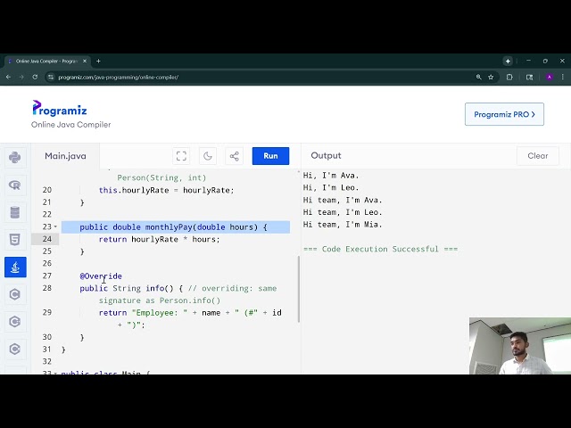Viewport: 571px width, 428px height.
Task: Click the Code Execution Successful message
Action: pos(381,249)
